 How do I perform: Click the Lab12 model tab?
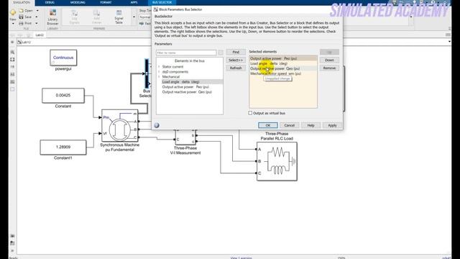coord(40,35)
